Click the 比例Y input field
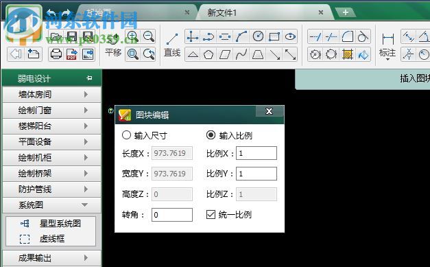The image size is (430, 267). (x=256, y=174)
